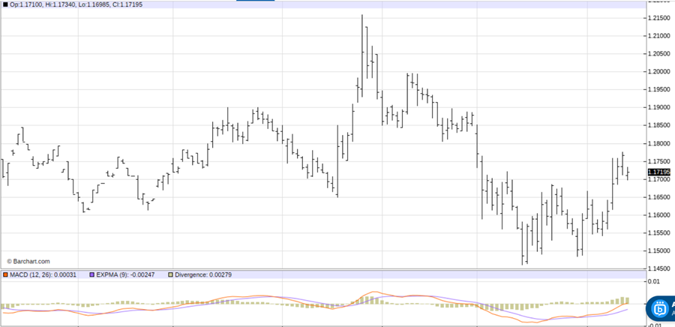
Task: Click the 1.20000 price axis label
Action: tap(659, 72)
